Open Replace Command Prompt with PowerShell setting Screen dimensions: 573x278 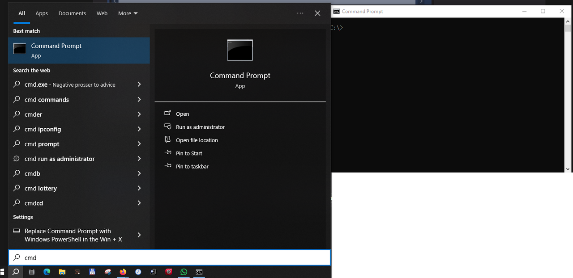pos(79,235)
